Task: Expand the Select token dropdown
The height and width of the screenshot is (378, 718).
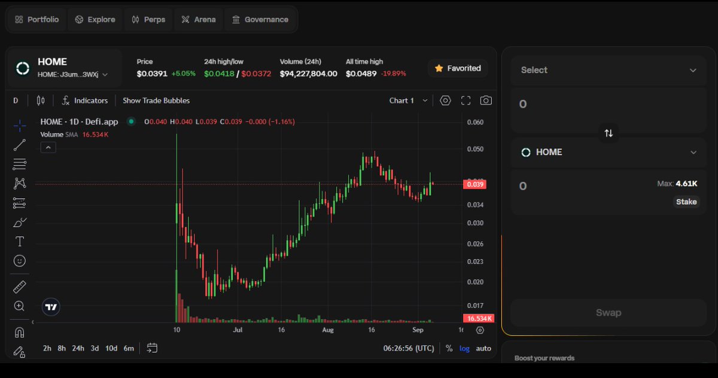Action: [608, 70]
